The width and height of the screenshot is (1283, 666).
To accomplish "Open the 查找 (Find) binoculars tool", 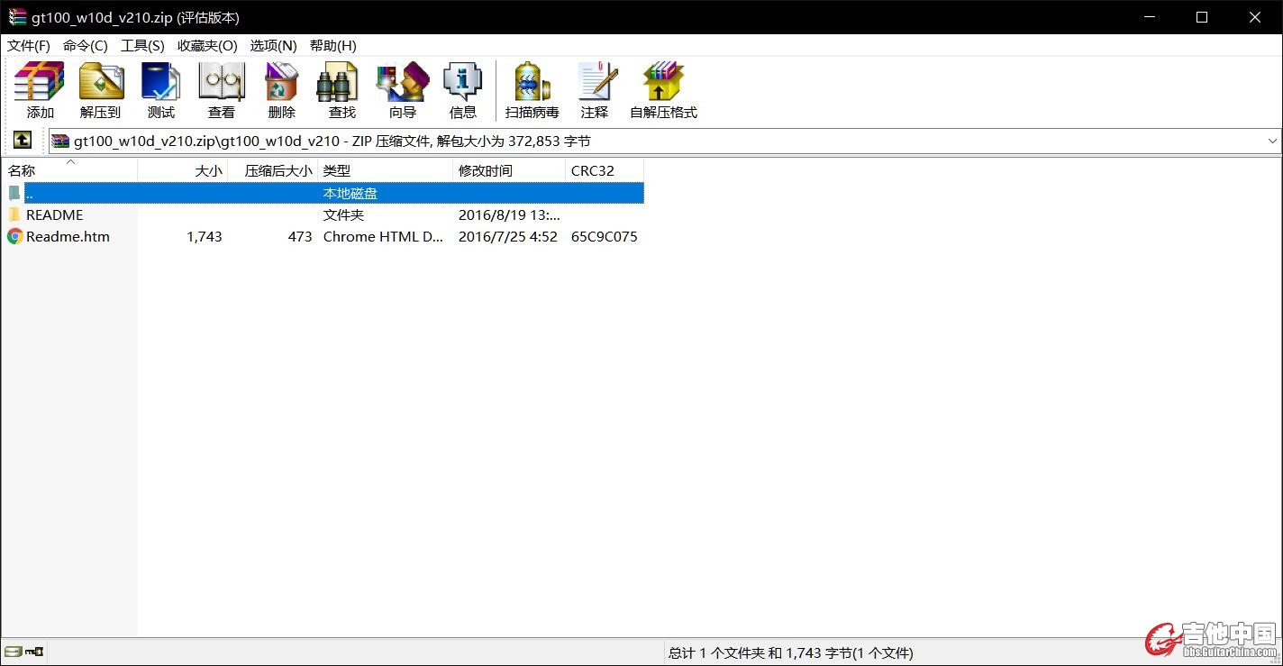I will click(341, 90).
